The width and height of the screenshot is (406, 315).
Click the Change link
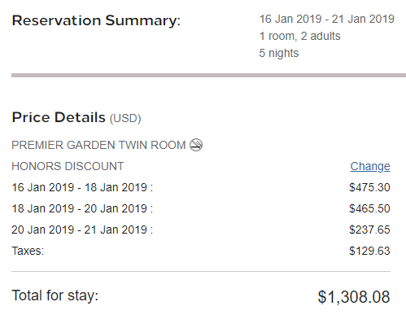click(370, 166)
